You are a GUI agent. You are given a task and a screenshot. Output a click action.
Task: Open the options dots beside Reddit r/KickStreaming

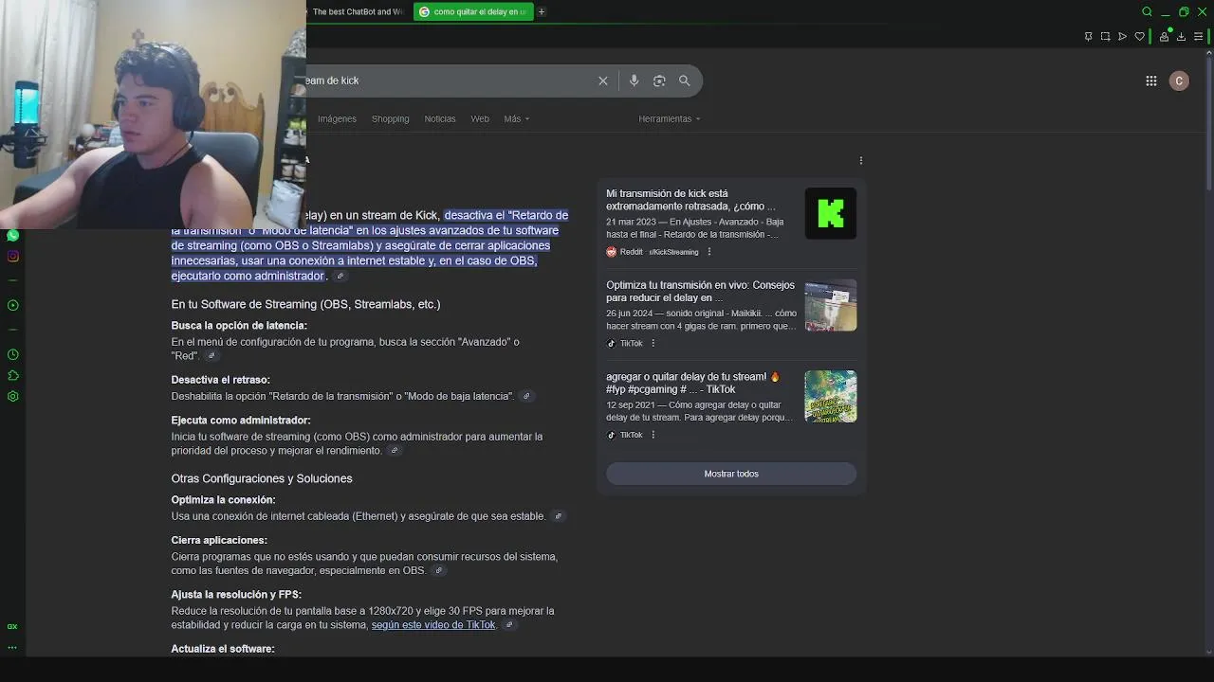coord(708,252)
